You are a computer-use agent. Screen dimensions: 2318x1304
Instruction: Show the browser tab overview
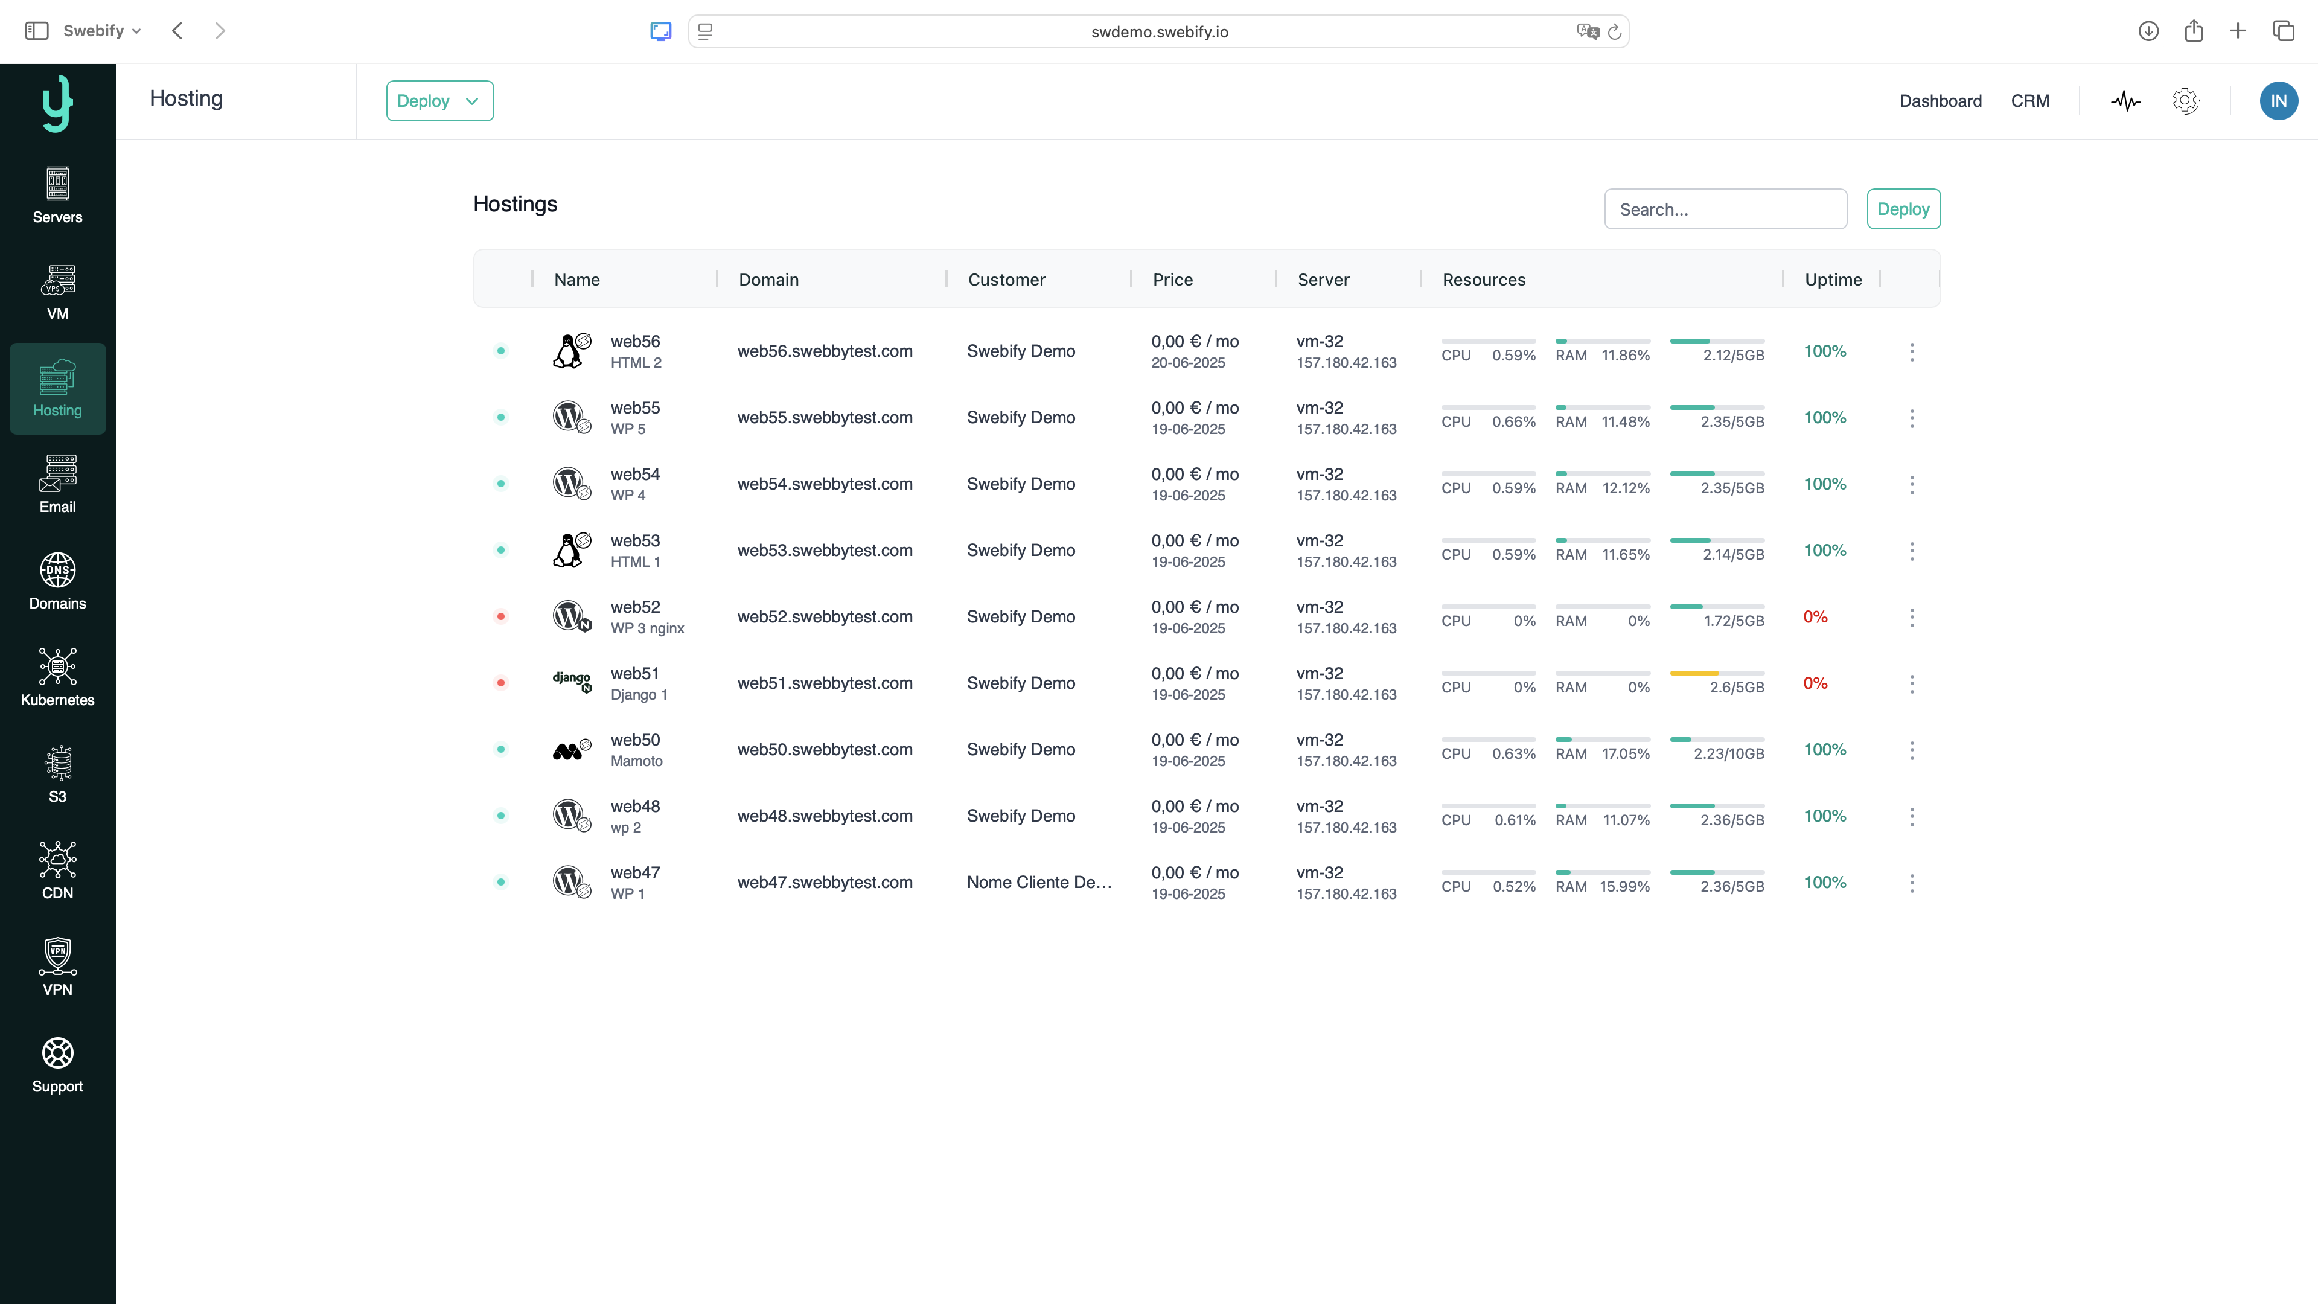click(2283, 31)
